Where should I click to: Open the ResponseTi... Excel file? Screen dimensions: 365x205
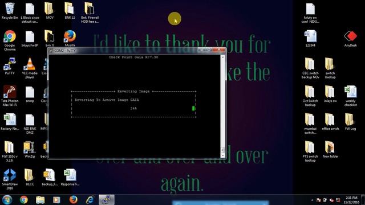tap(70, 177)
